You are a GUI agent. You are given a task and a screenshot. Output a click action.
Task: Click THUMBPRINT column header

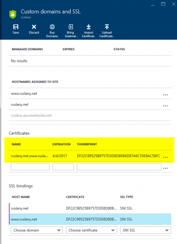(87, 144)
